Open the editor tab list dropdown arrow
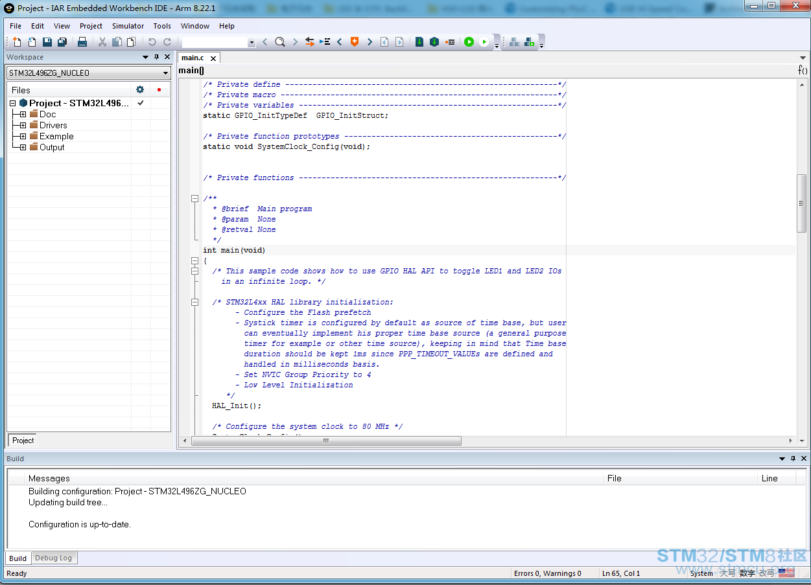811x585 pixels. pyautogui.click(x=803, y=58)
